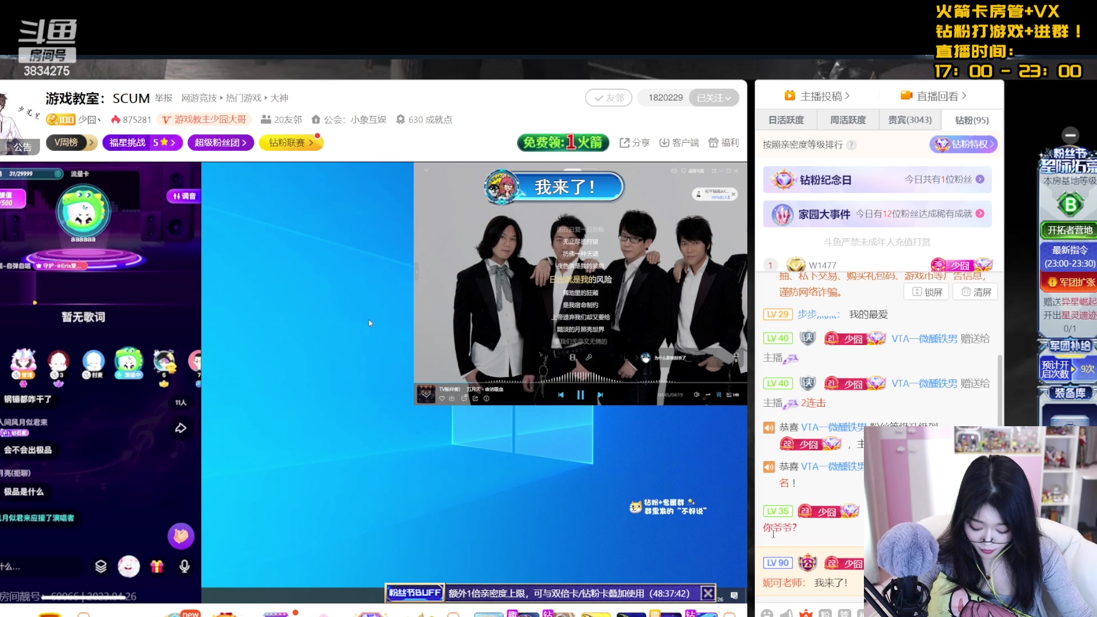Open the 客户端 client download link

click(679, 142)
